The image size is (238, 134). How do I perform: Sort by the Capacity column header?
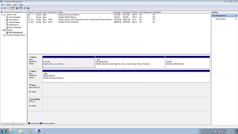click(x=117, y=12)
